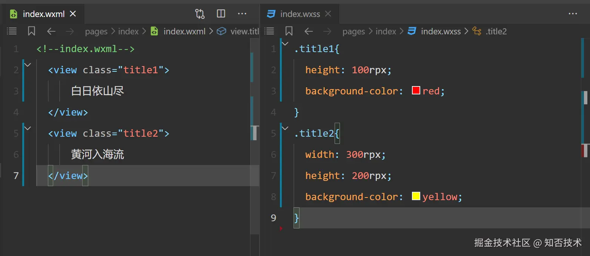Click the height: 100rpx declaration
This screenshot has width=590, height=256.
click(349, 70)
